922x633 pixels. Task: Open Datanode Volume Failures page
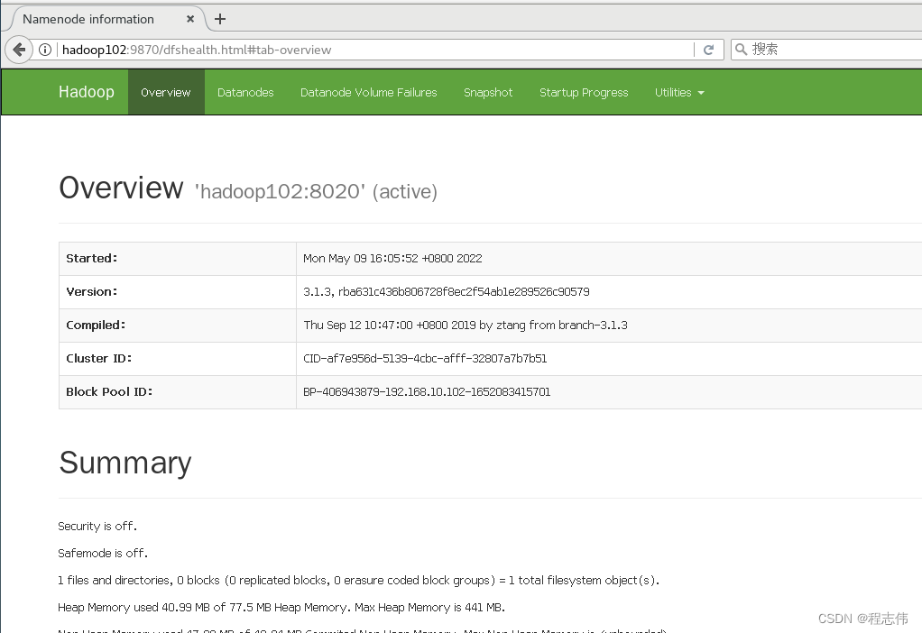click(369, 92)
